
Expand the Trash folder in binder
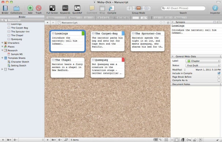click(2, 69)
